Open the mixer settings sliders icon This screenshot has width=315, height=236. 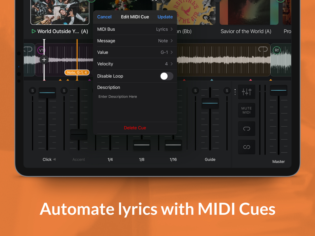(247, 92)
